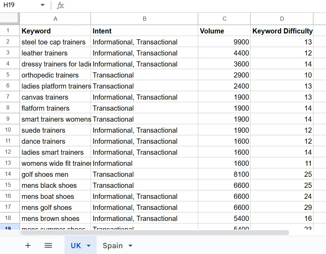Image resolution: width=326 pixels, height=254 pixels.
Task: Select the volume cell 9900
Action: [x=224, y=42]
